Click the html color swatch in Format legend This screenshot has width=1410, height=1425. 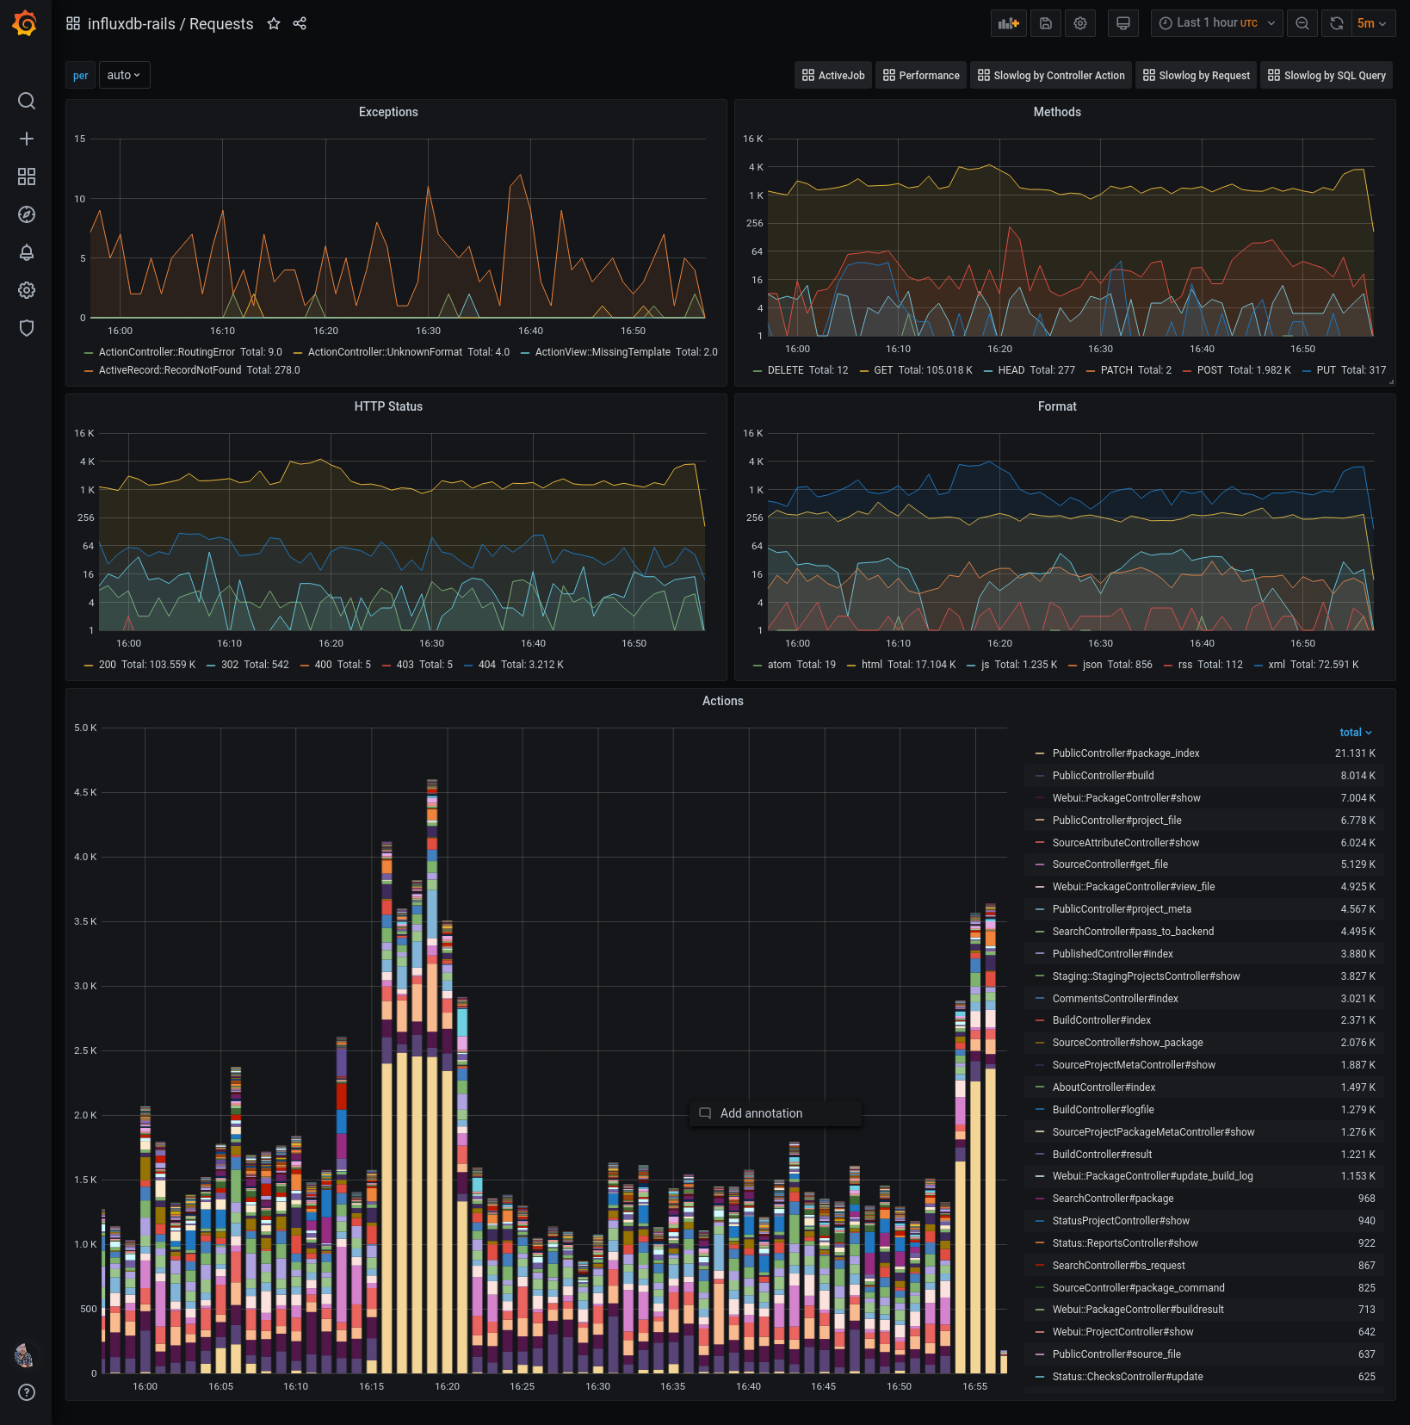pyautogui.click(x=851, y=665)
